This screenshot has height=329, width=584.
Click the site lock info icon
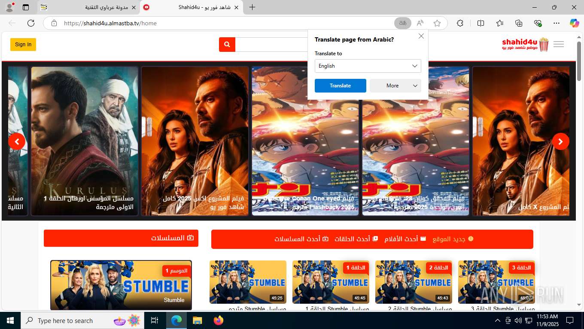coord(54,23)
